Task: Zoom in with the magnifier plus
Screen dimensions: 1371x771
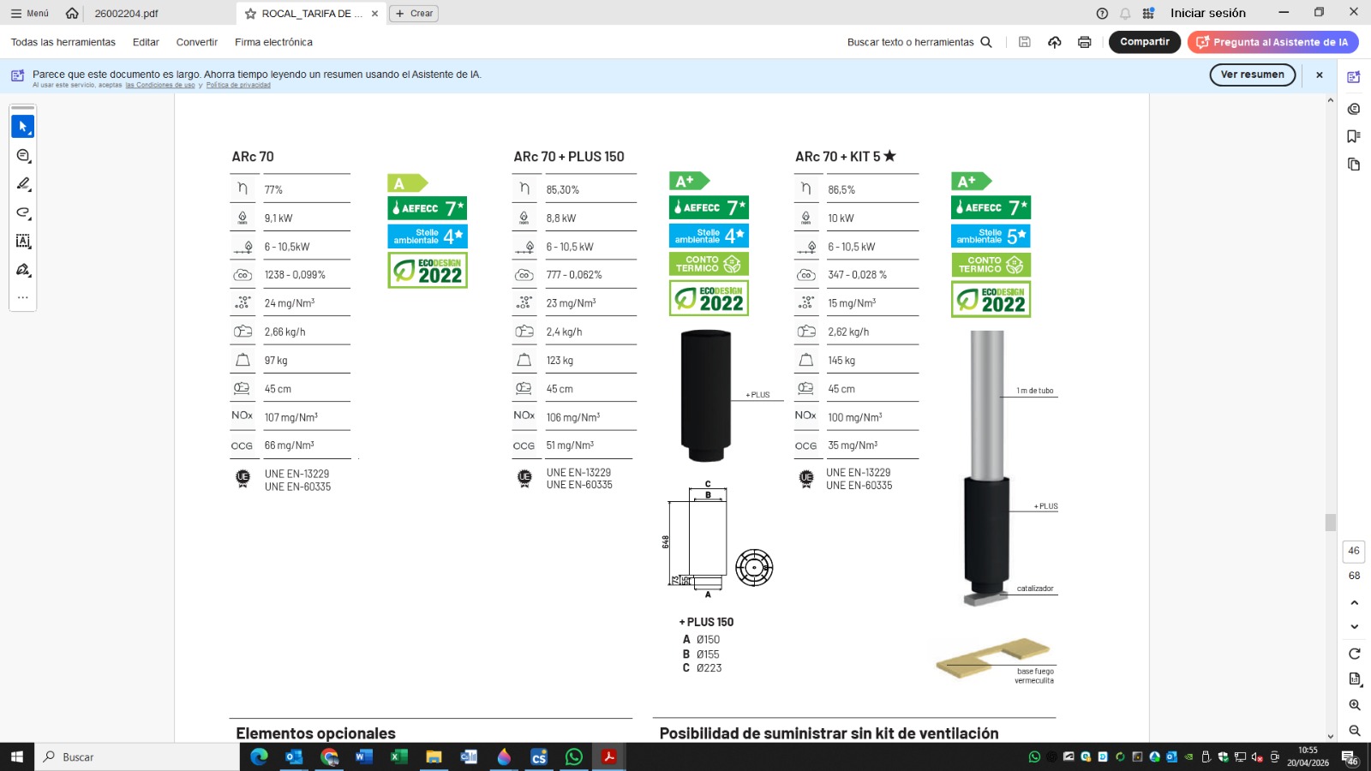Action: 1355,705
